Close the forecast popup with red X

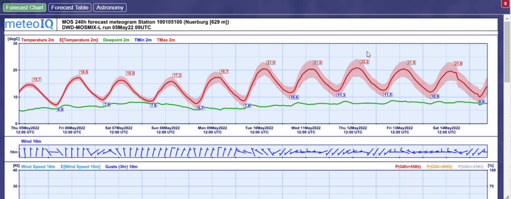(505, 3)
